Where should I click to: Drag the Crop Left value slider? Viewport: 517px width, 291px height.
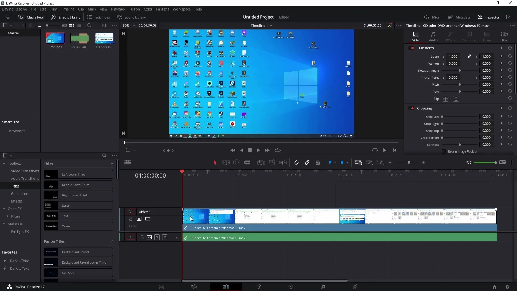tap(442, 117)
